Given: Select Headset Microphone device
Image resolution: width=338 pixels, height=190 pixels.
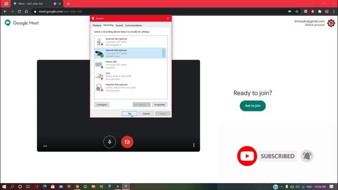Looking at the screenshot, I should (x=130, y=88).
